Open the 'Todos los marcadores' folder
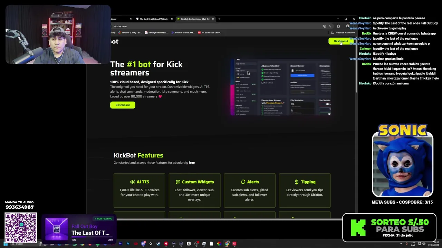This screenshot has width=442, height=248. point(343,33)
